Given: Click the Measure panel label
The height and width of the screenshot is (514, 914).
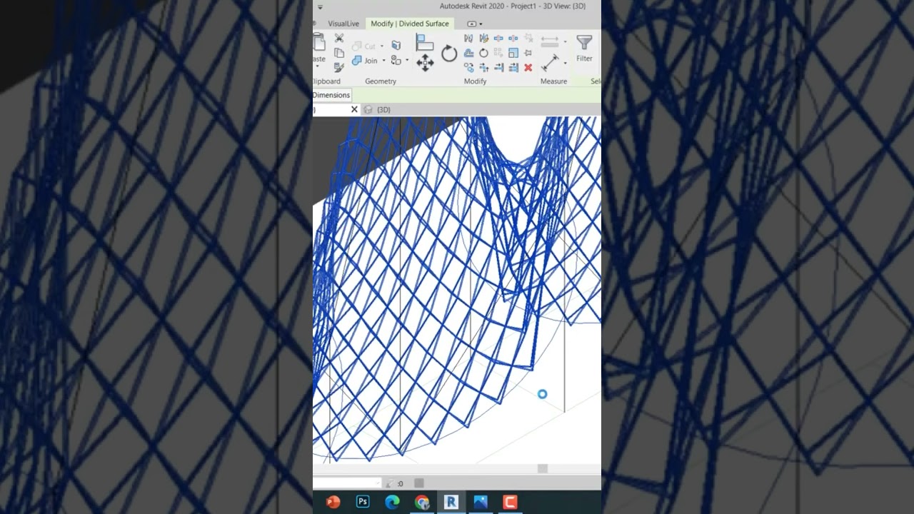Looking at the screenshot, I should pyautogui.click(x=553, y=81).
